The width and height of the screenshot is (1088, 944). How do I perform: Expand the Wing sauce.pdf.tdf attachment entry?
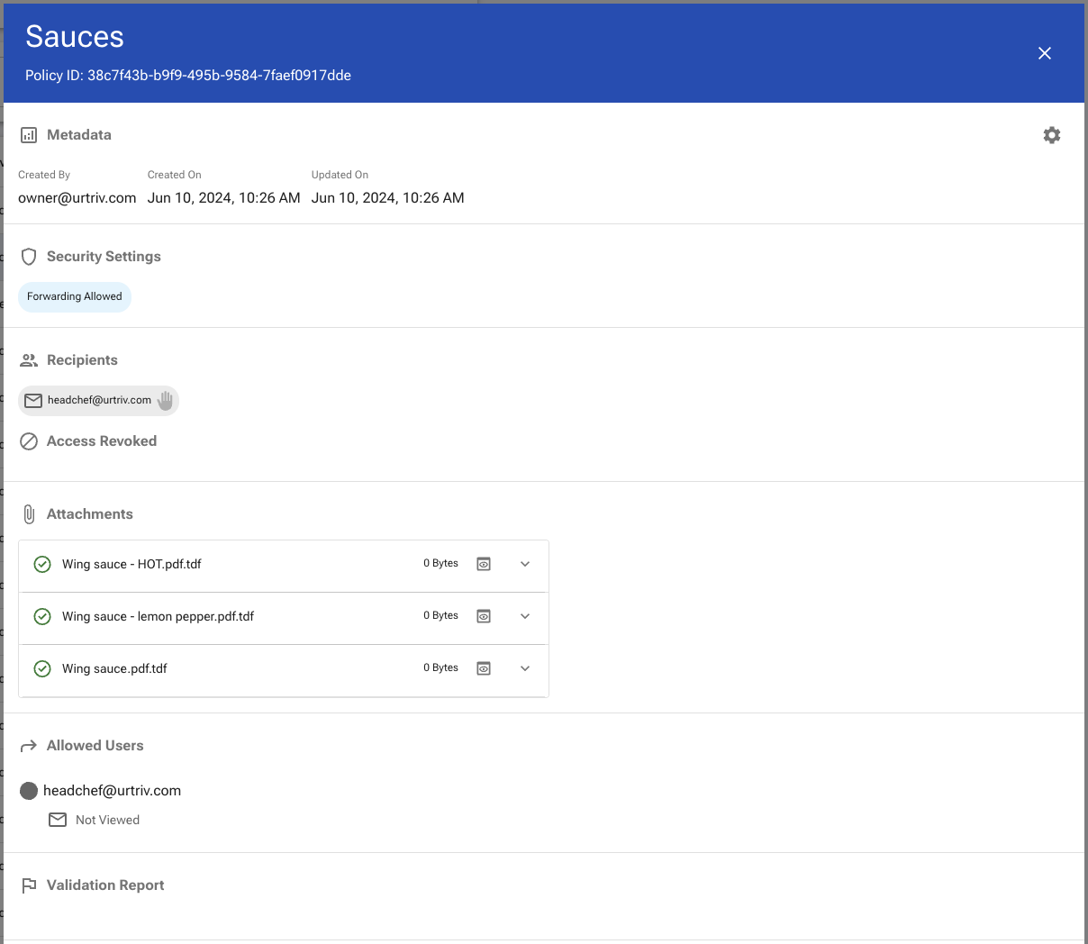point(525,667)
